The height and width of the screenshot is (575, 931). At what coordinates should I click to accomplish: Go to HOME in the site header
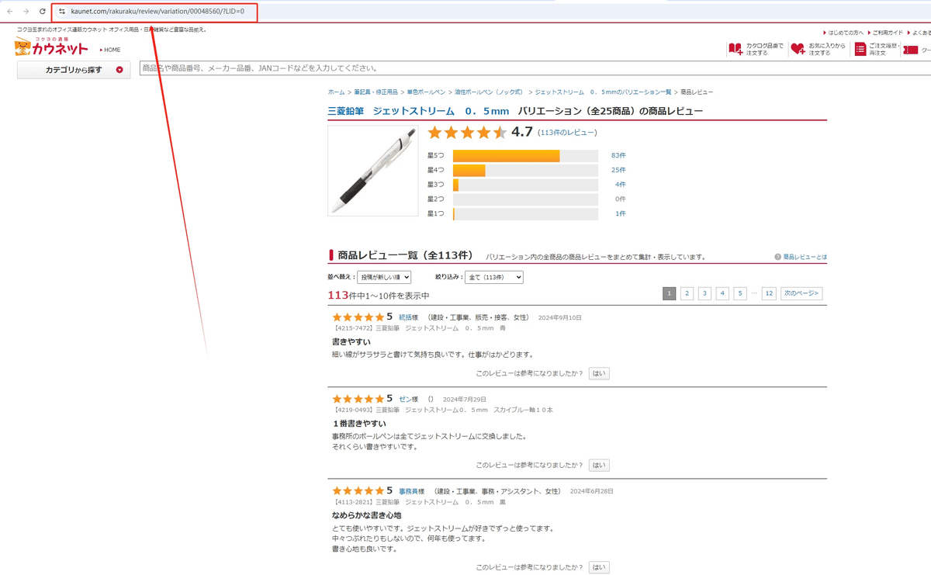click(x=110, y=50)
